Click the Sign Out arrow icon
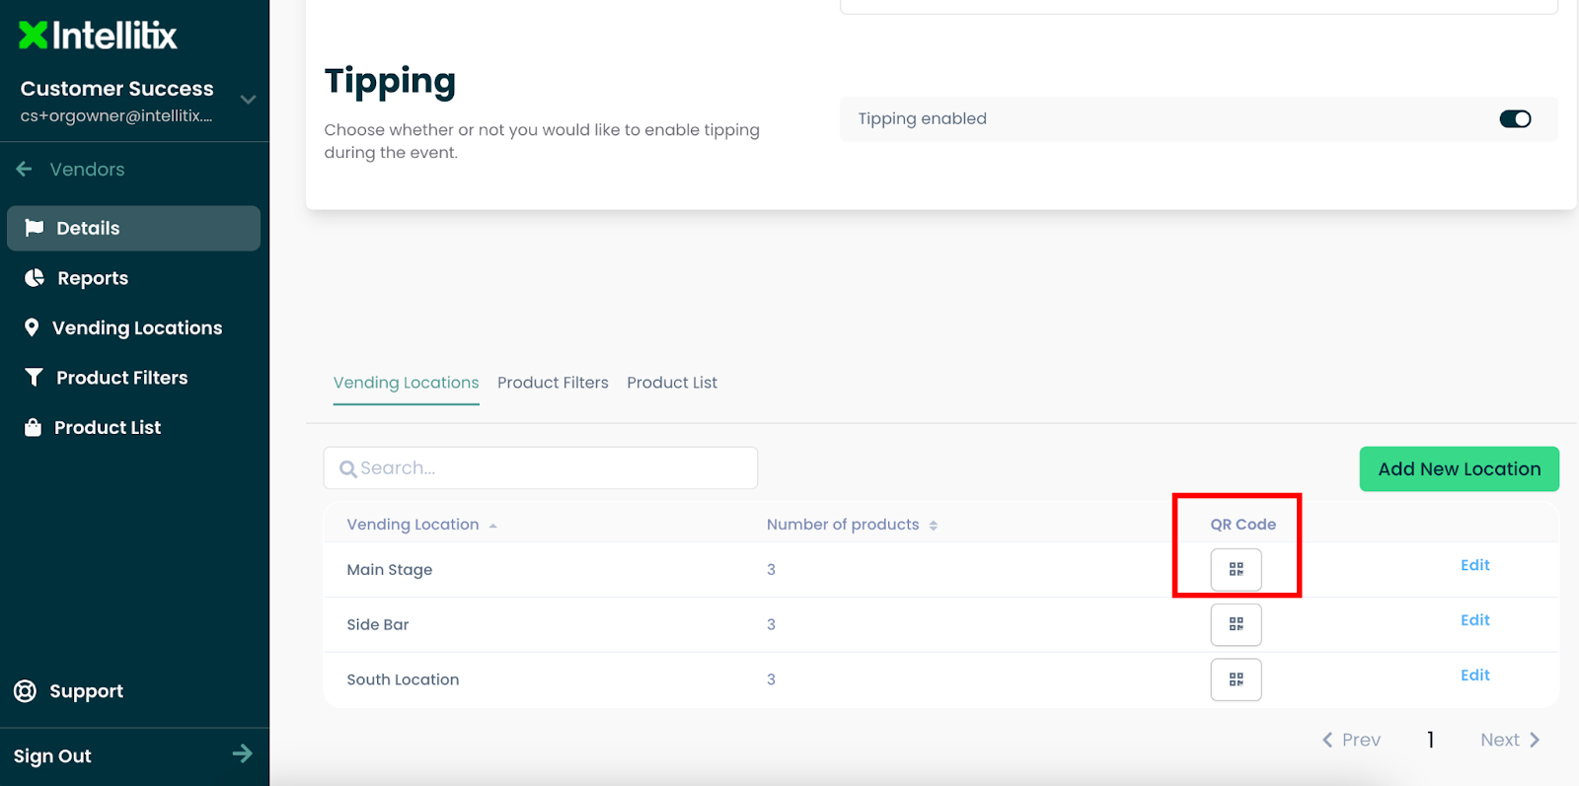1579x786 pixels. click(242, 754)
